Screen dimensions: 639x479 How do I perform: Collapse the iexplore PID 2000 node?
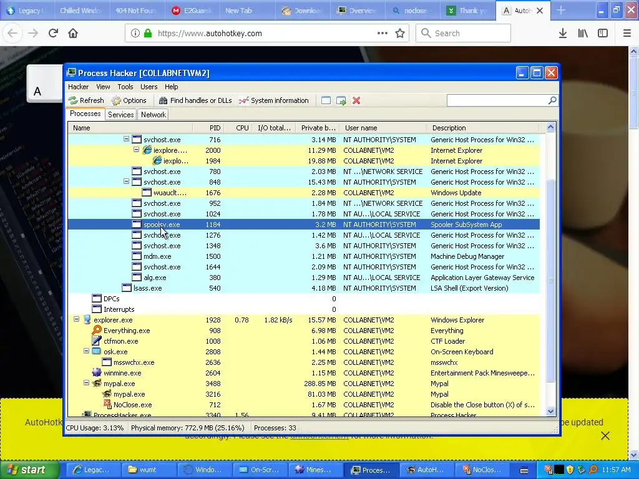pyautogui.click(x=137, y=150)
